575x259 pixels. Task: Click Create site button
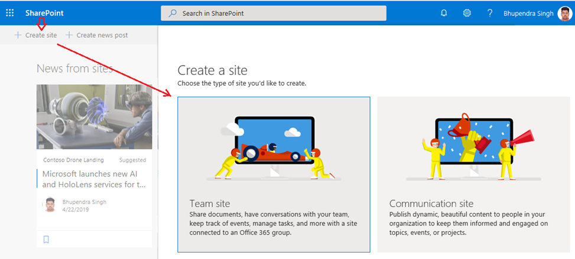[35, 35]
